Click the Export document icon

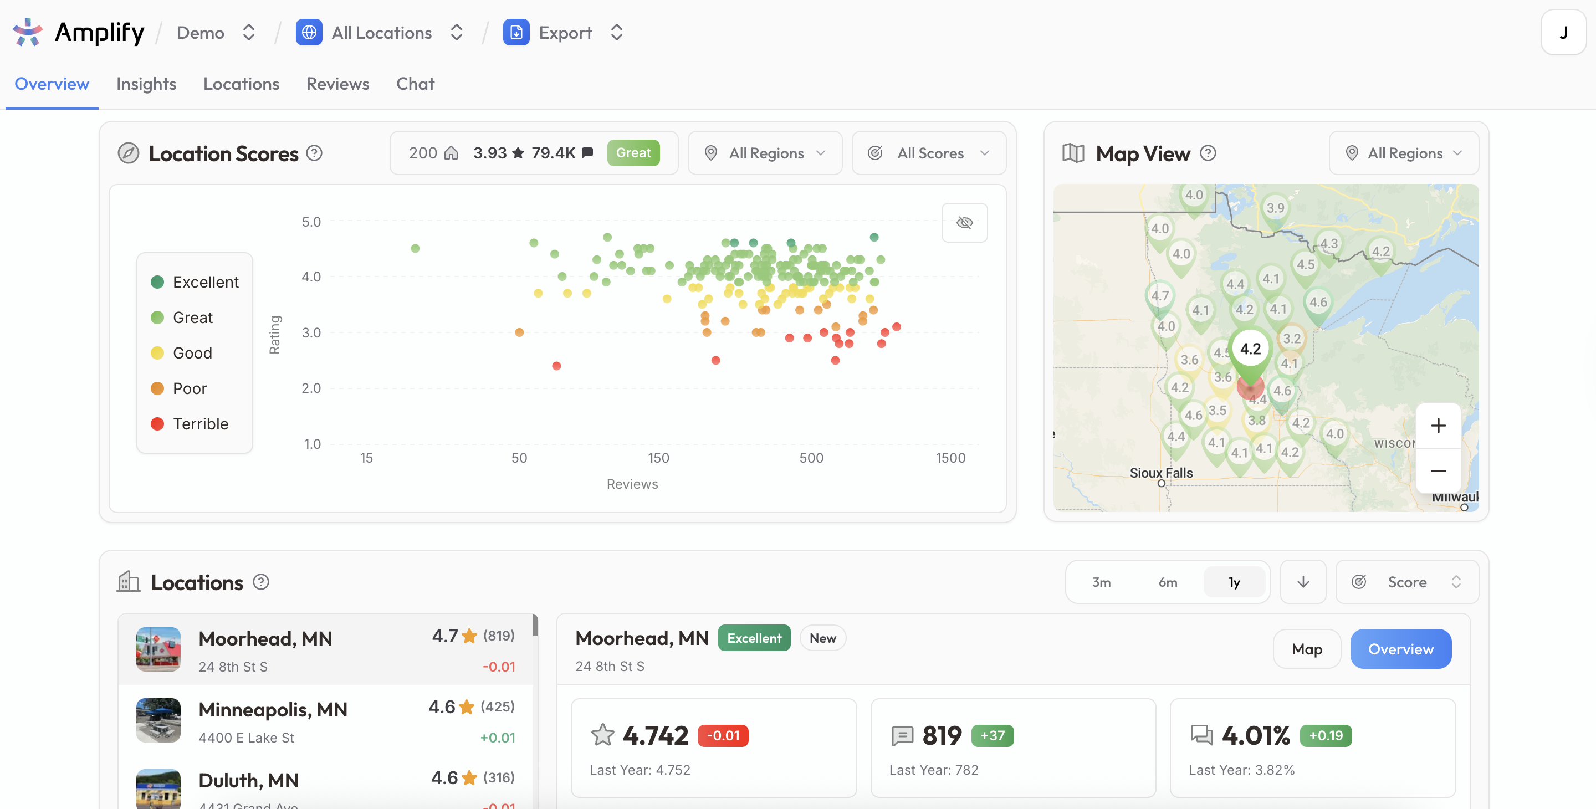pos(515,32)
